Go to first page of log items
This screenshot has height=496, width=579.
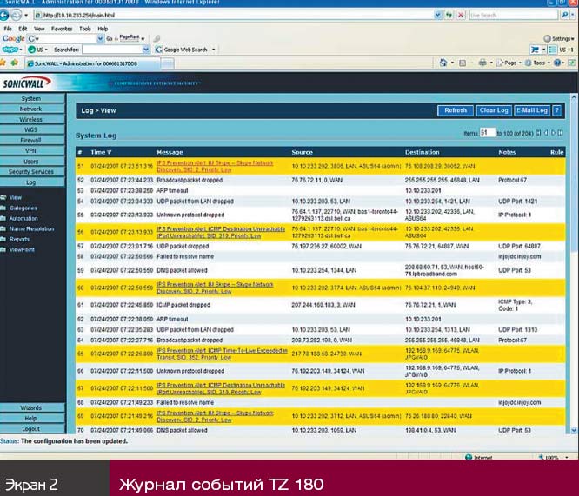point(538,132)
